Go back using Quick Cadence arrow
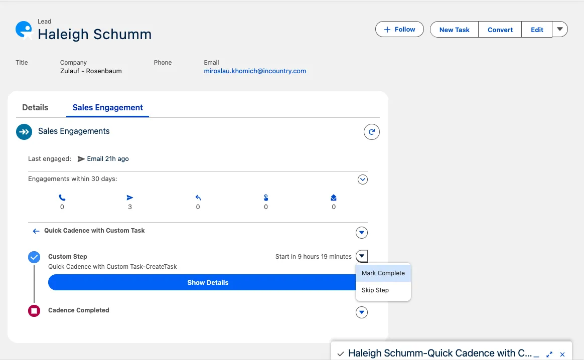This screenshot has width=584, height=360. pos(36,231)
